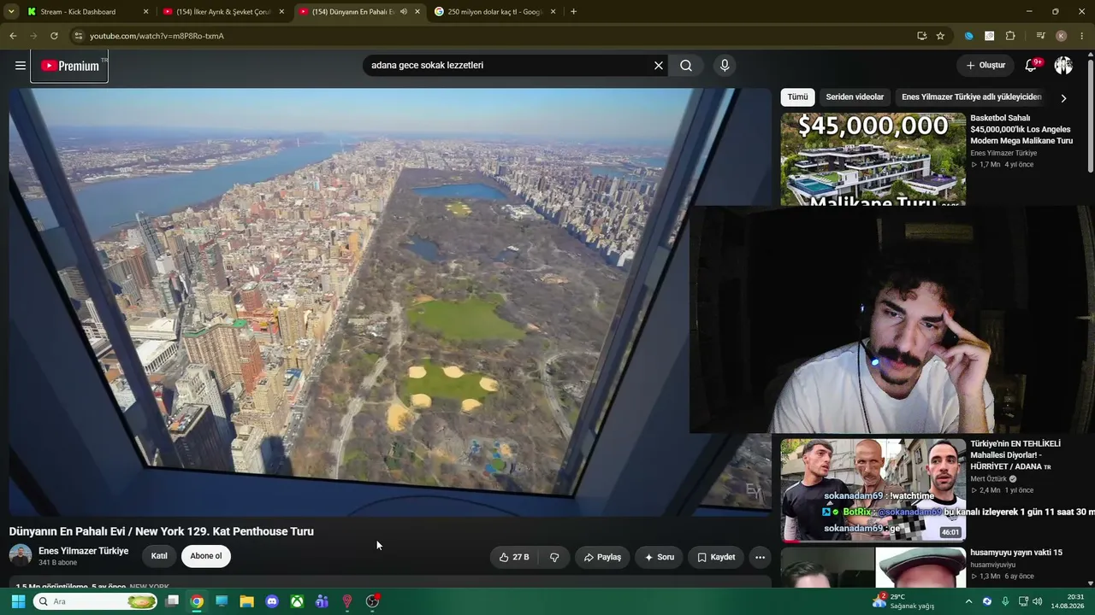
Task: Like the video with 27 B likes
Action: pos(514,557)
